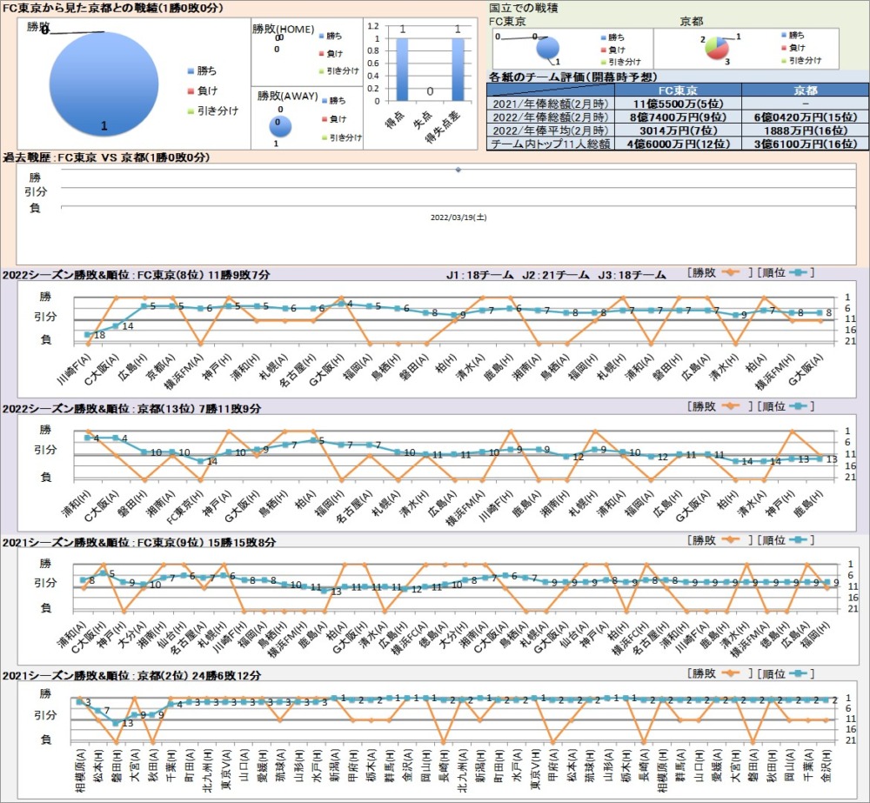Click the 横浜FC(A) axis label in the FC東京 2021 chart

tap(410, 638)
